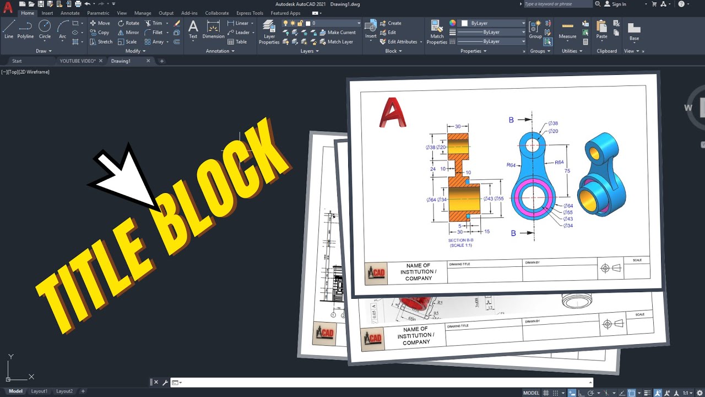Toggle drawing grid display in status bar

546,393
